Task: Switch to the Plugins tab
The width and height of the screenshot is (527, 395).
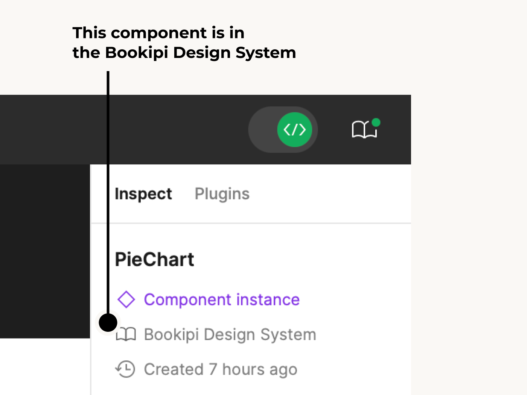Action: [222, 194]
